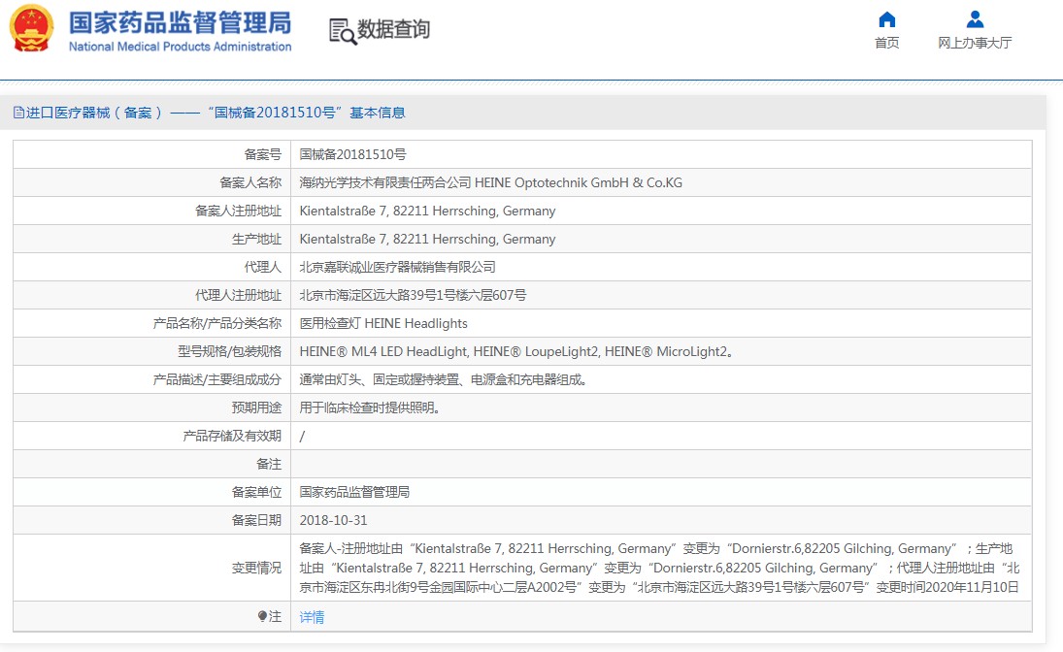Click the 产品描述/主要组成成分 label

[x=216, y=379]
